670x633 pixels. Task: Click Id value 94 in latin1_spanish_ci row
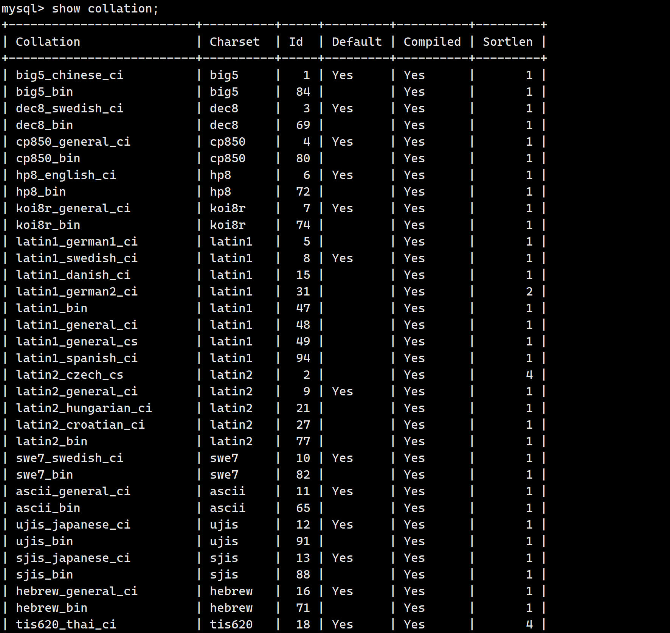(303, 358)
